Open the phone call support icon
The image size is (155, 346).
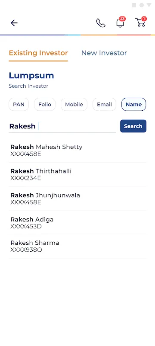pos(101,23)
